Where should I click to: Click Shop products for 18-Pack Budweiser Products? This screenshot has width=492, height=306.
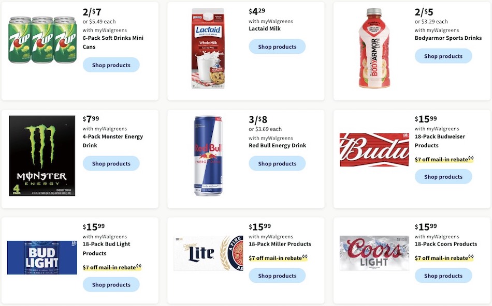point(443,176)
